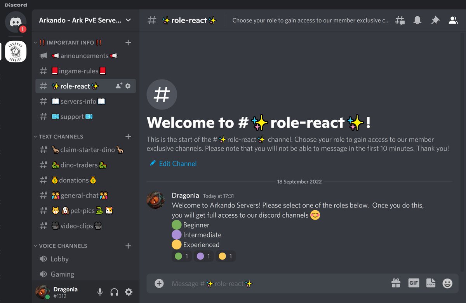Open the video-clips channel
Image resolution: width=466 pixels, height=303 pixels.
[85, 226]
